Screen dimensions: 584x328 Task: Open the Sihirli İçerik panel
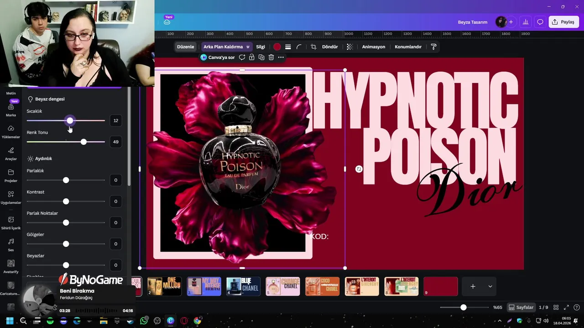[x=11, y=223]
